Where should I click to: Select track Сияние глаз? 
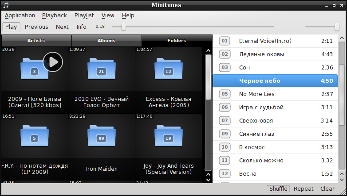click(275, 134)
